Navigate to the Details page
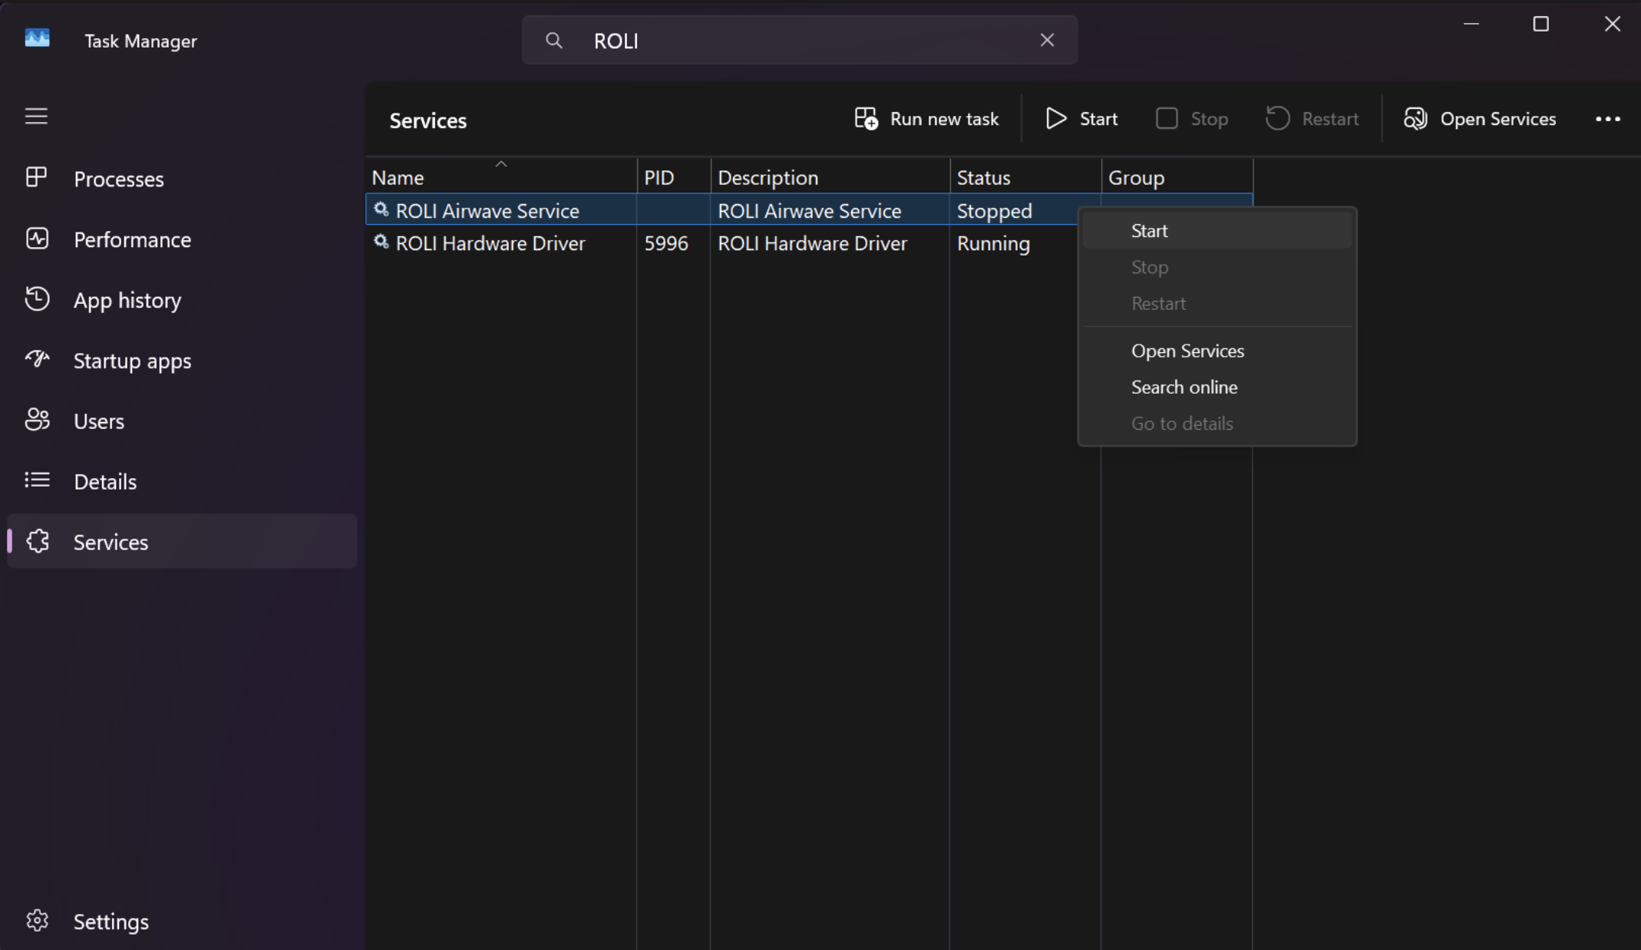The image size is (1641, 950). 104,482
